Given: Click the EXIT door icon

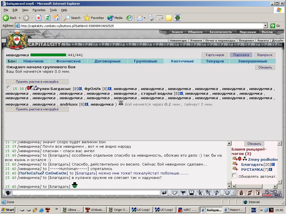Looking at the screenshot, I should 258,192.
